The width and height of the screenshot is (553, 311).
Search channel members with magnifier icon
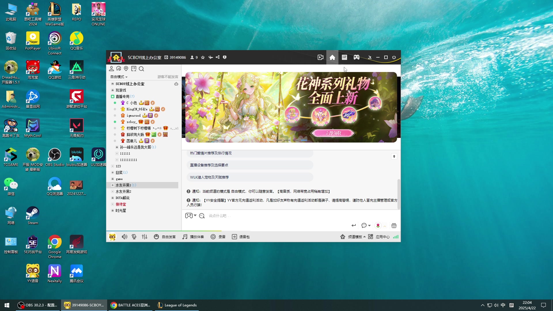(x=141, y=69)
